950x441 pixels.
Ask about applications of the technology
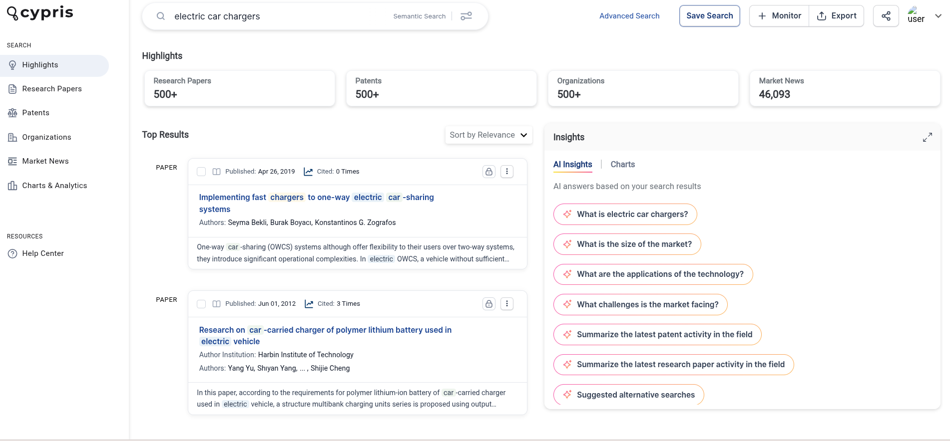(x=653, y=274)
